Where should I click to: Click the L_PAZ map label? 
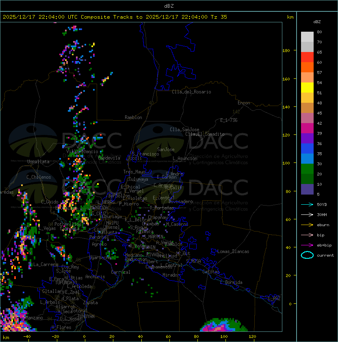(274, 299)
